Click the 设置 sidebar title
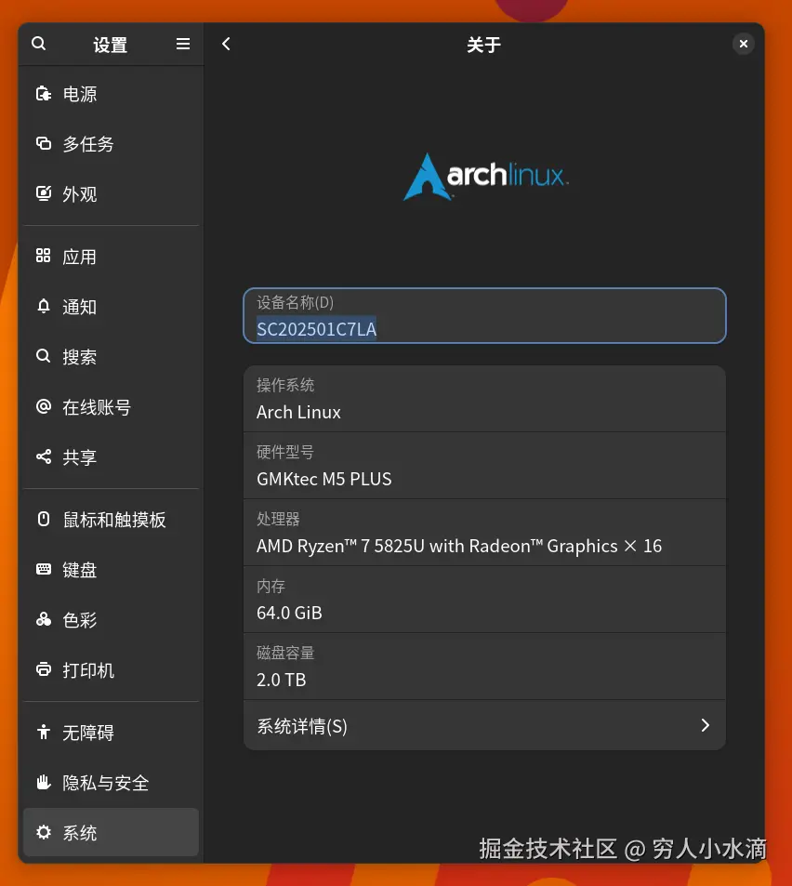This screenshot has width=792, height=886. pyautogui.click(x=111, y=45)
